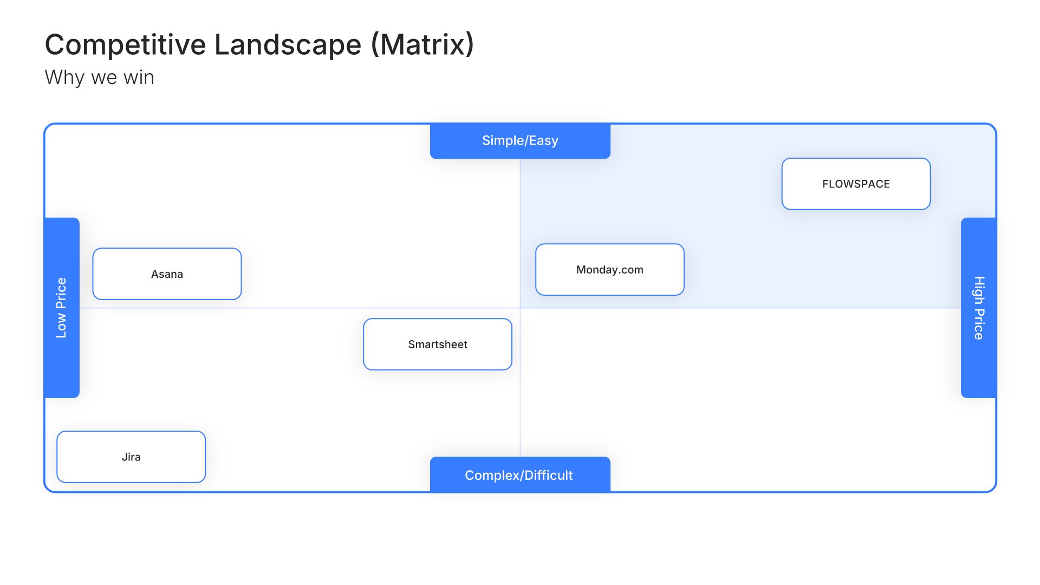
Task: Select the Why we win subtitle
Action: coord(99,77)
